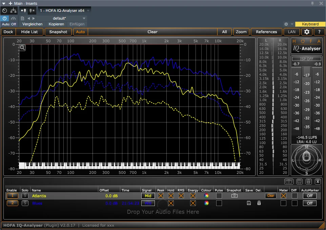Toggle the plugin power bypass button
326x230 pixels.
(4, 18)
